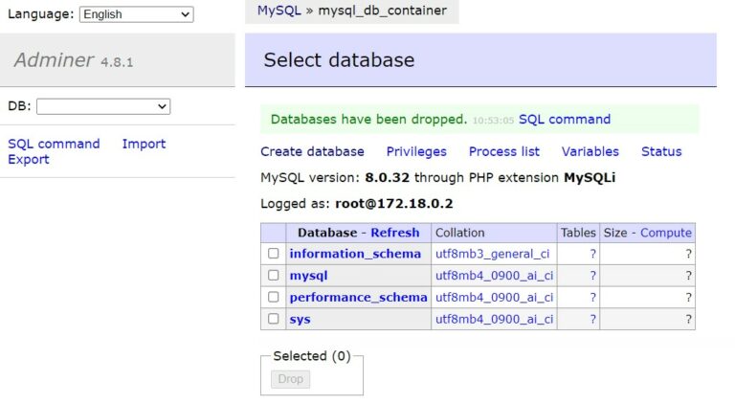Open the Import link
The height and width of the screenshot is (404, 735).
pyautogui.click(x=144, y=144)
